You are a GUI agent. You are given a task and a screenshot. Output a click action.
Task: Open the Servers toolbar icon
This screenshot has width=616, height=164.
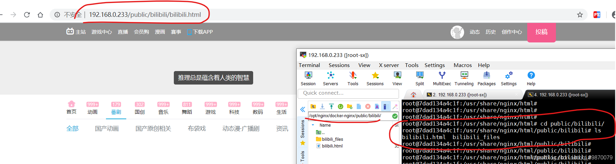330,79
